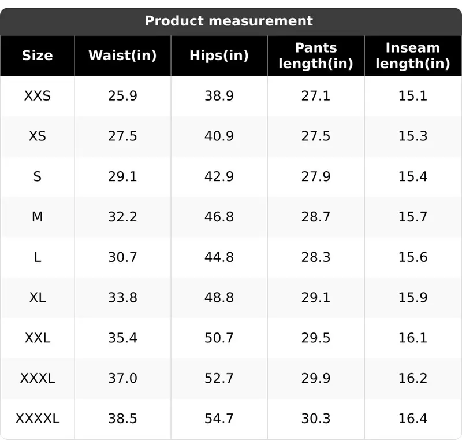Viewport: 462px width, 440px height.
Task: Click inseam value 15.4 in S row
Action: pyautogui.click(x=413, y=176)
